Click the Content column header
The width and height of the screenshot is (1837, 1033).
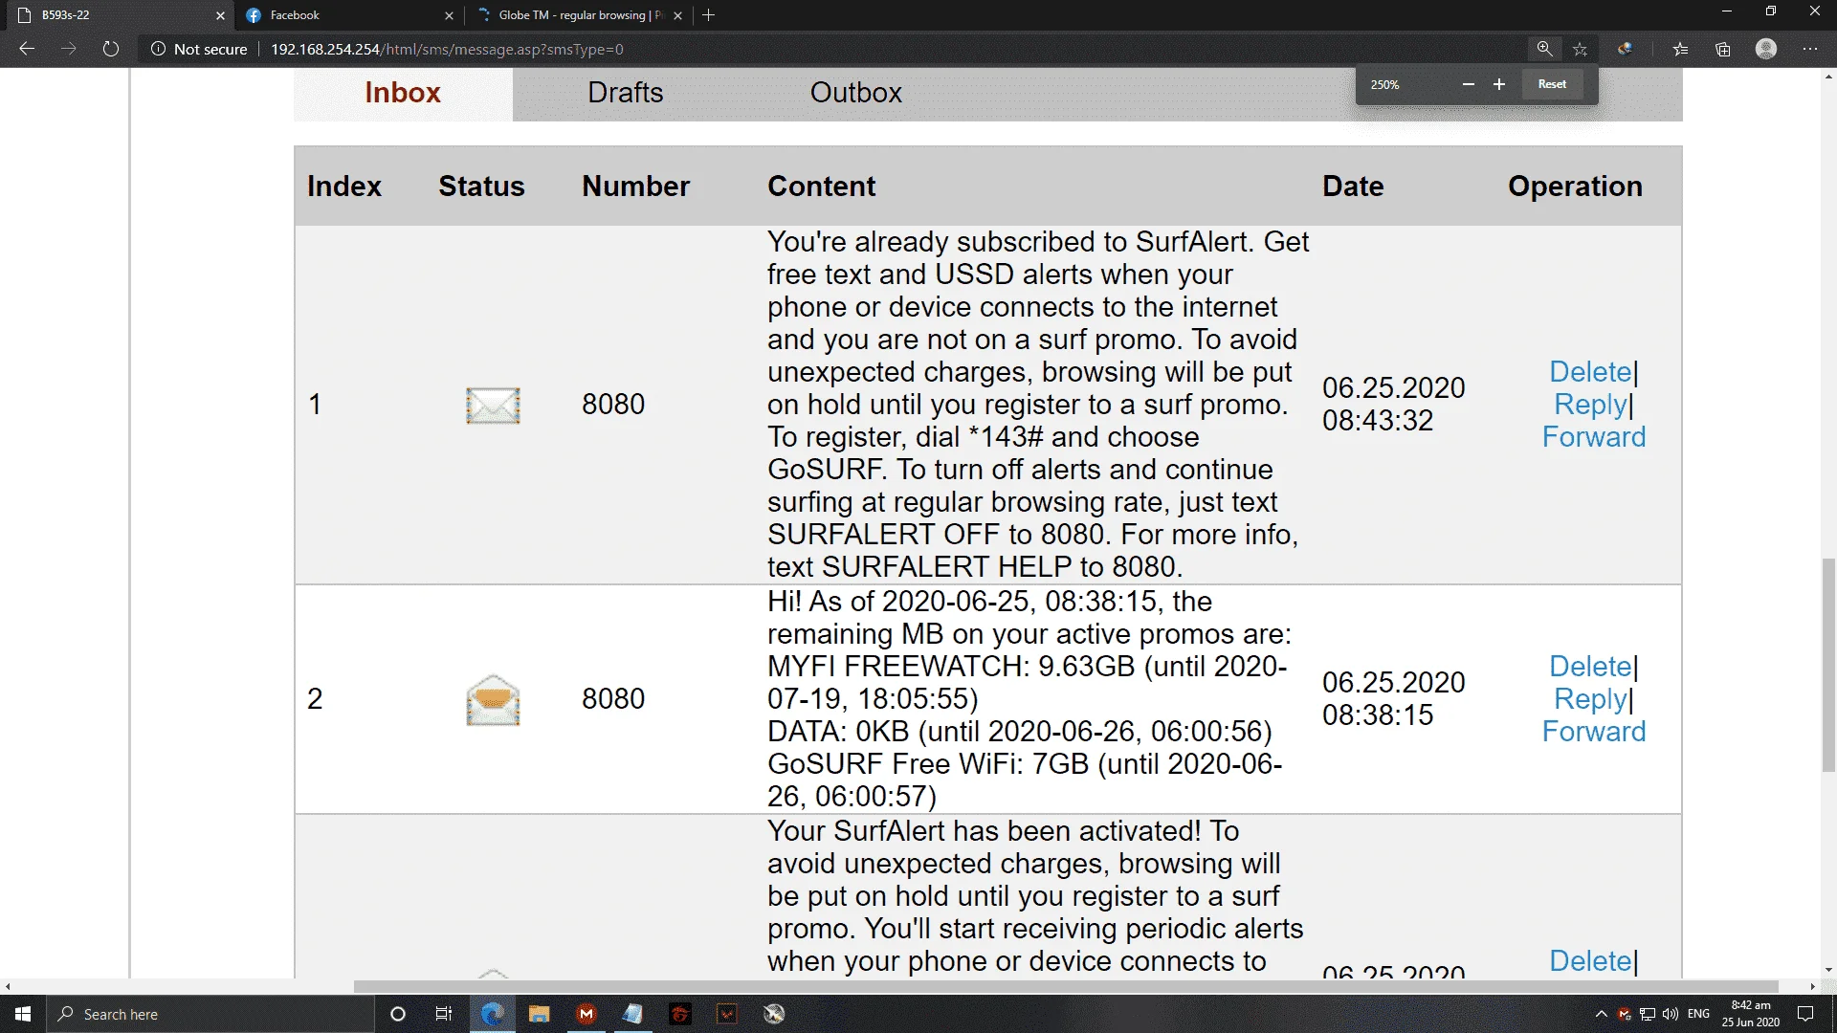821,187
